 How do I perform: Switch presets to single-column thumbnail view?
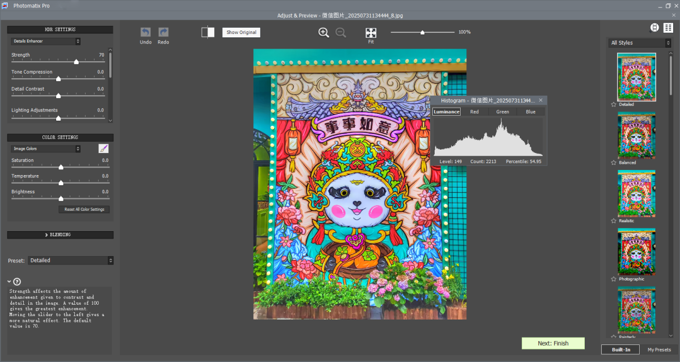(x=655, y=28)
